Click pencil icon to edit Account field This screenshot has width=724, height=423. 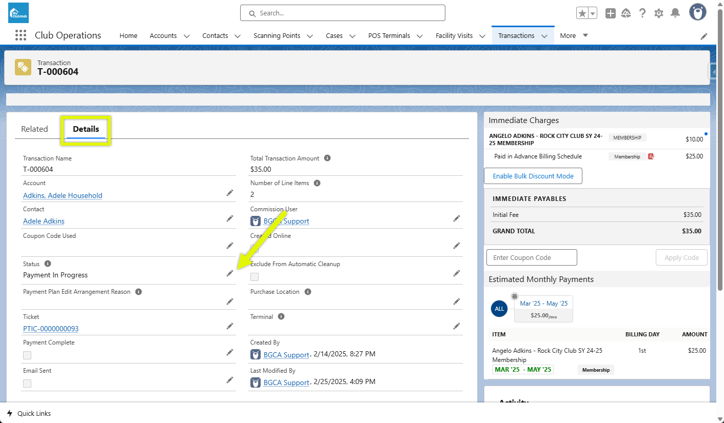click(x=229, y=193)
